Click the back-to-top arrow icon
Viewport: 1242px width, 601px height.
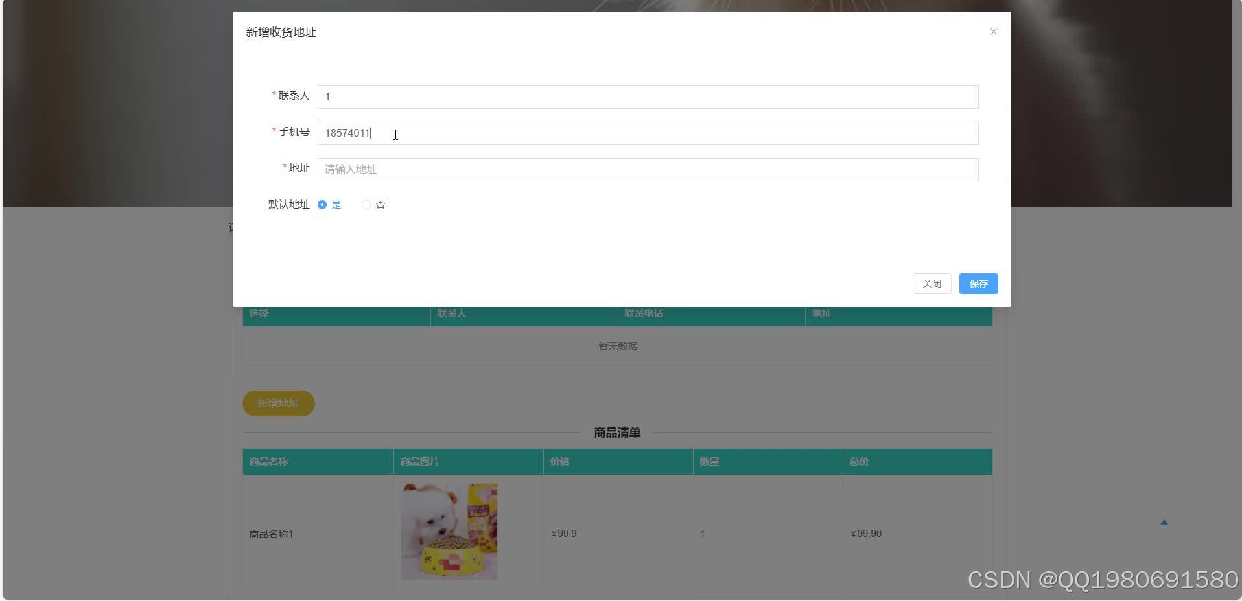click(1164, 522)
